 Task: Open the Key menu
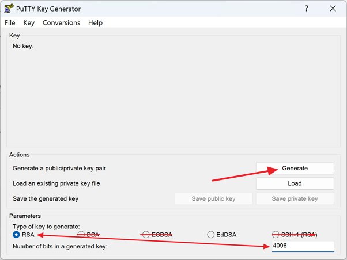click(29, 22)
